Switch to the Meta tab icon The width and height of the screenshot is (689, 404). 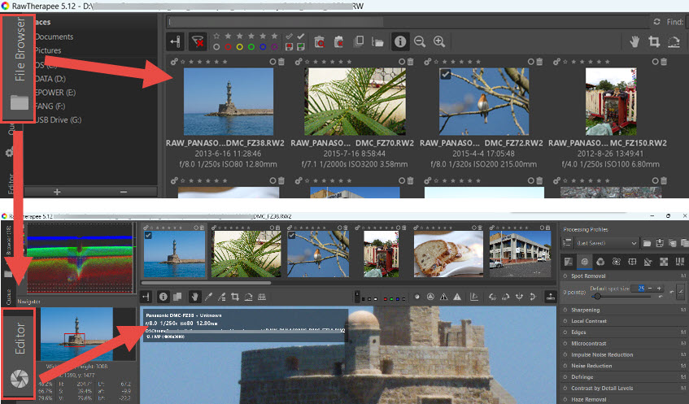click(680, 262)
